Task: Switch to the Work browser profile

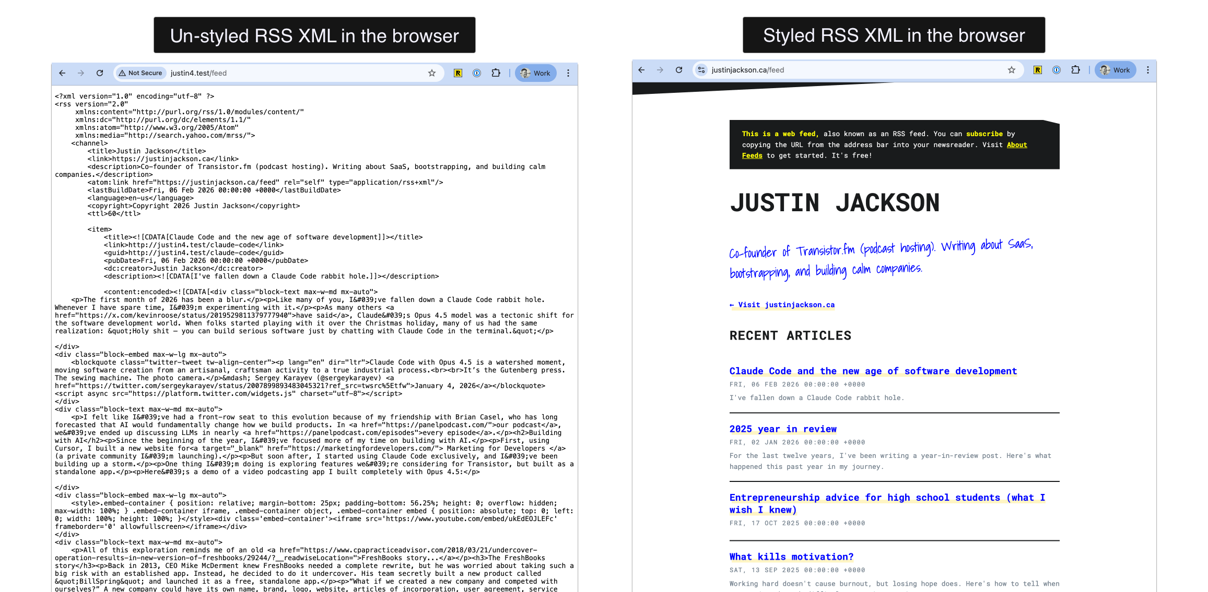Action: pos(535,73)
